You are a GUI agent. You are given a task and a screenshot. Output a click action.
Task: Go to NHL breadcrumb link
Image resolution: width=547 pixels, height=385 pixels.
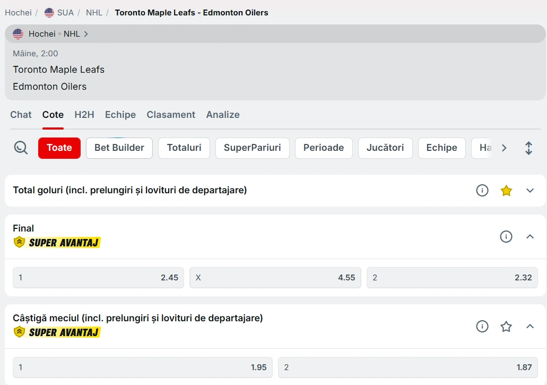94,12
